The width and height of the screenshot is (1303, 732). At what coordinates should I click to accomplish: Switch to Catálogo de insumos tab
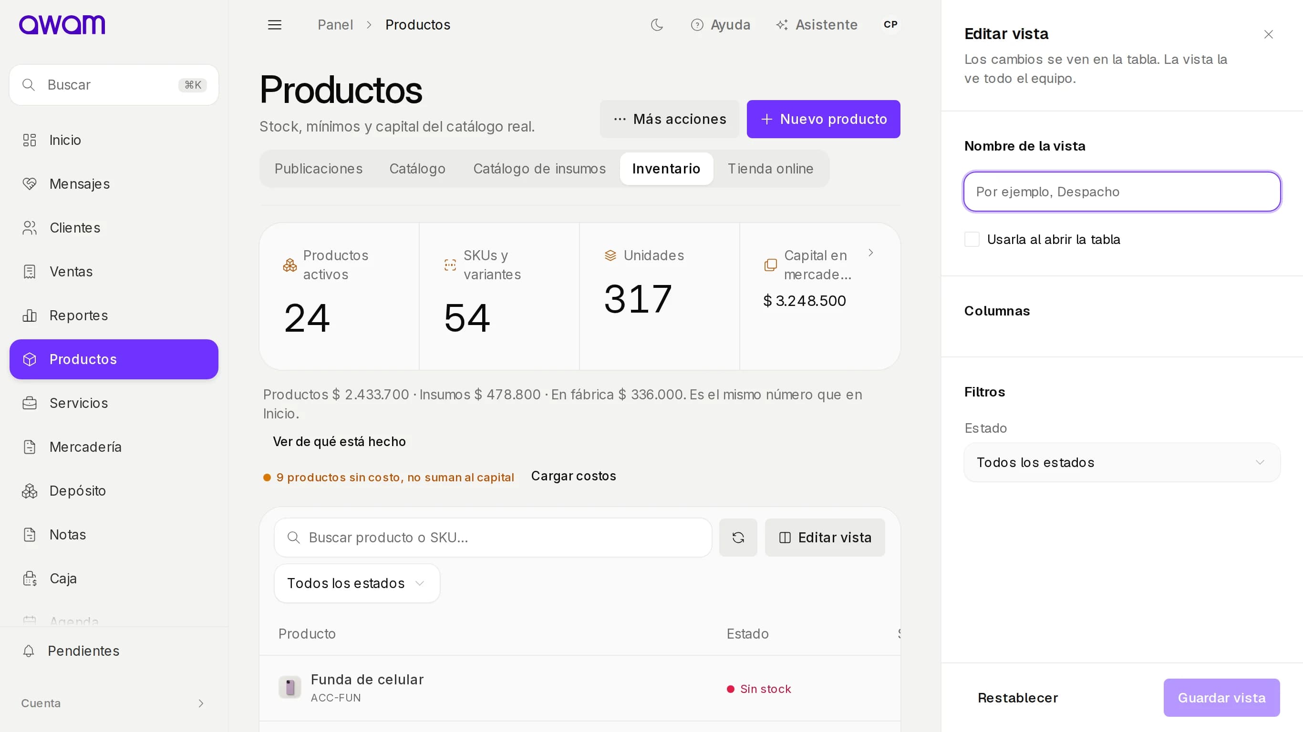click(539, 169)
